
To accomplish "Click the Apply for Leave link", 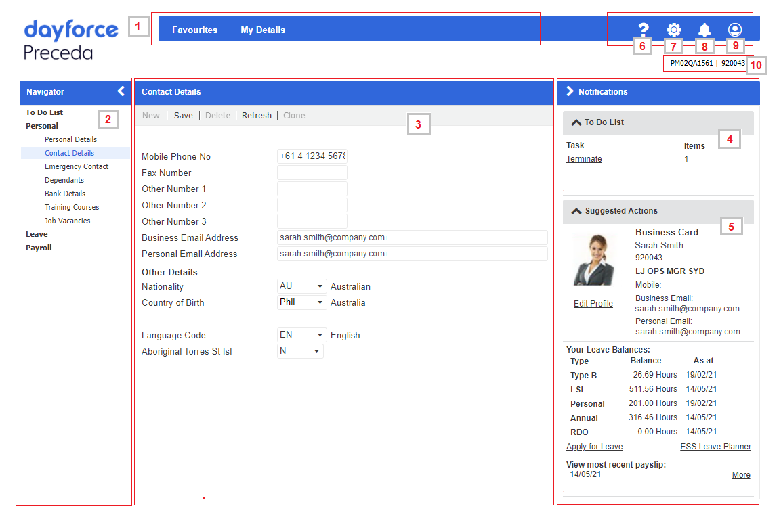I will click(594, 447).
